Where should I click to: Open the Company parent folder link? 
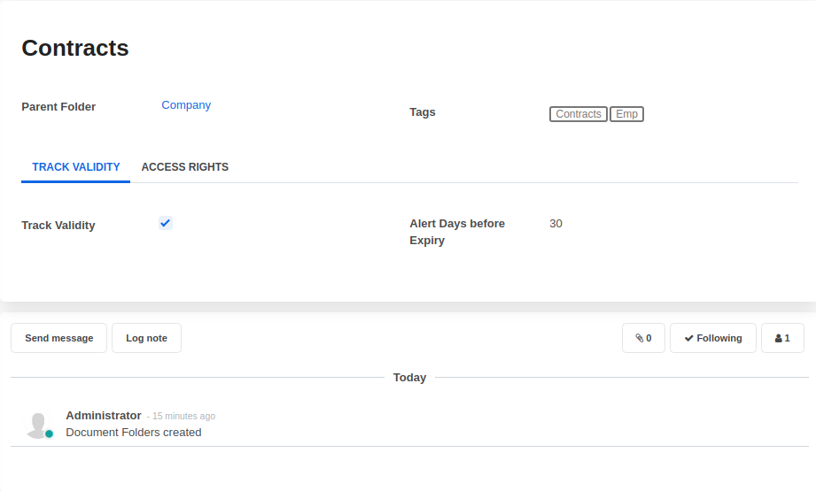point(186,105)
